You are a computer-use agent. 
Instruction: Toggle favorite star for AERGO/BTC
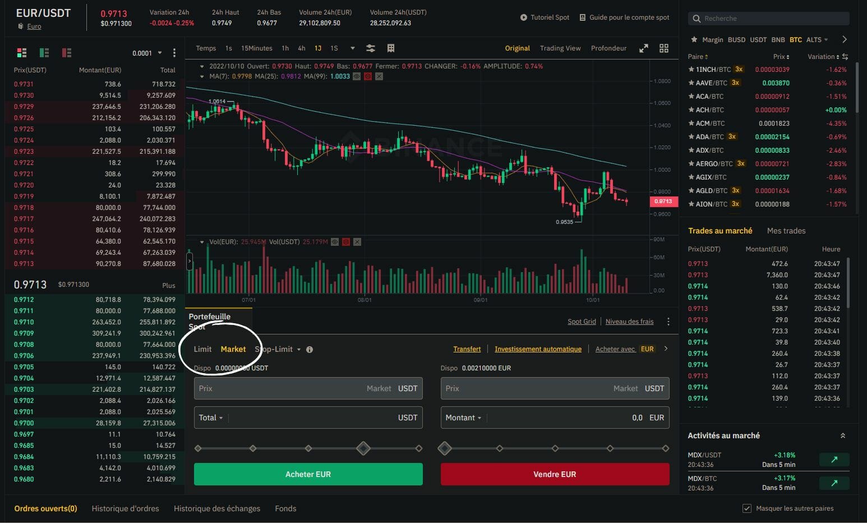click(691, 164)
